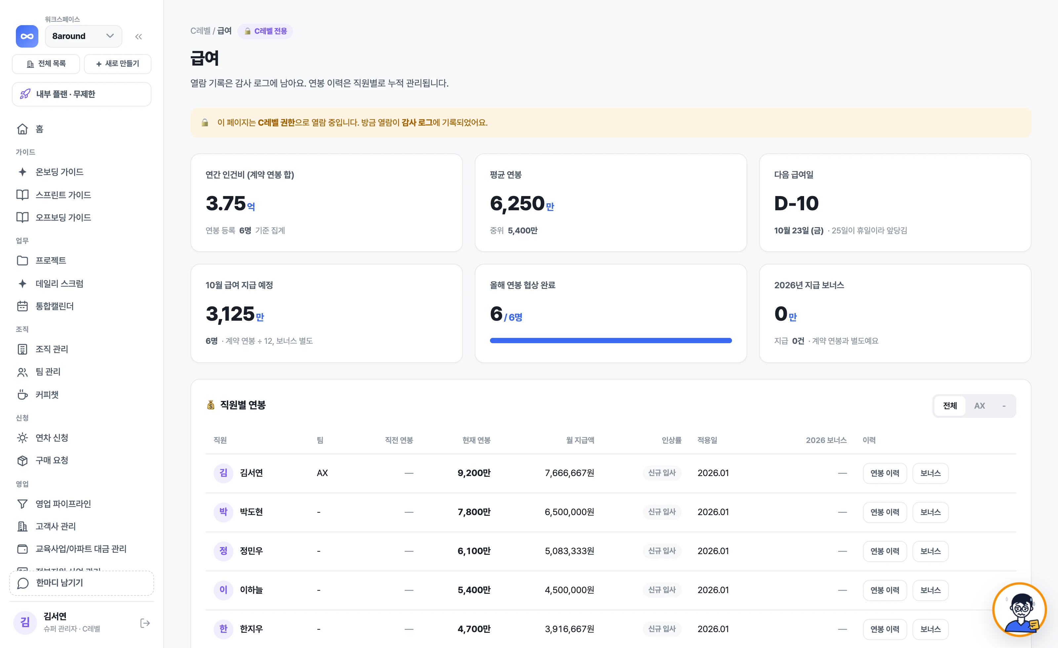Open 조직 관리 document icon item
The image size is (1058, 648).
tap(82, 349)
